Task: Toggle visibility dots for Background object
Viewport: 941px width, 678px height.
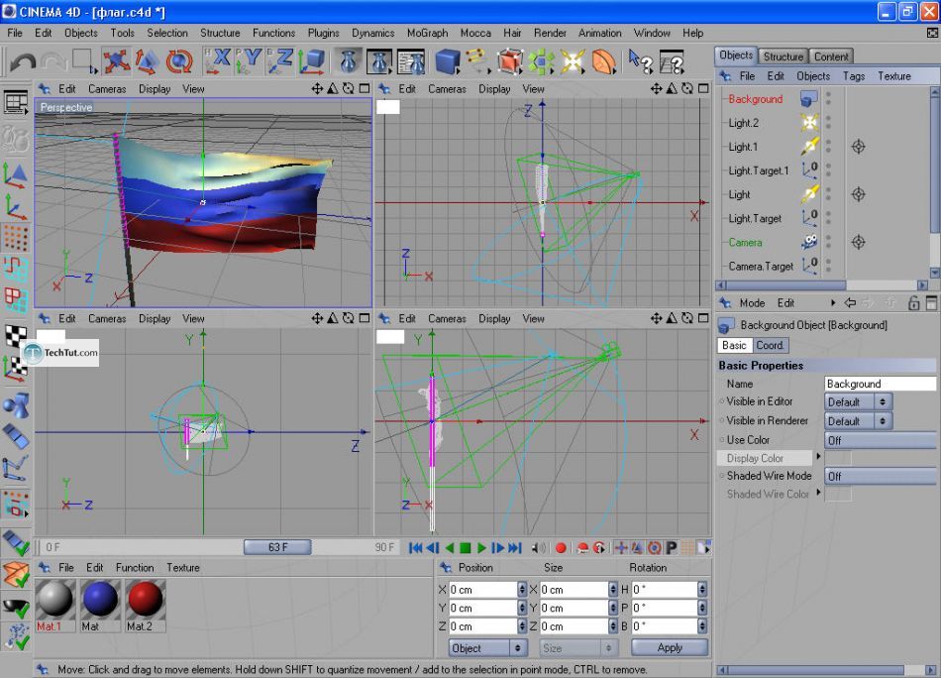Action: (x=829, y=99)
